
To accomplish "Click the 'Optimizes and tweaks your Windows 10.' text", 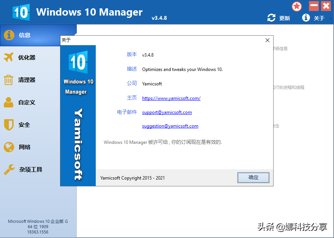I will [182, 69].
